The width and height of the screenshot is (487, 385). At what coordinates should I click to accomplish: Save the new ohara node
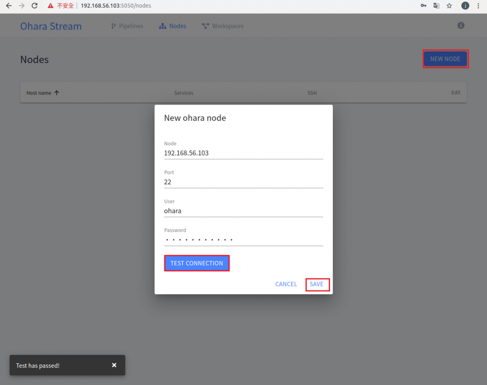(x=316, y=284)
